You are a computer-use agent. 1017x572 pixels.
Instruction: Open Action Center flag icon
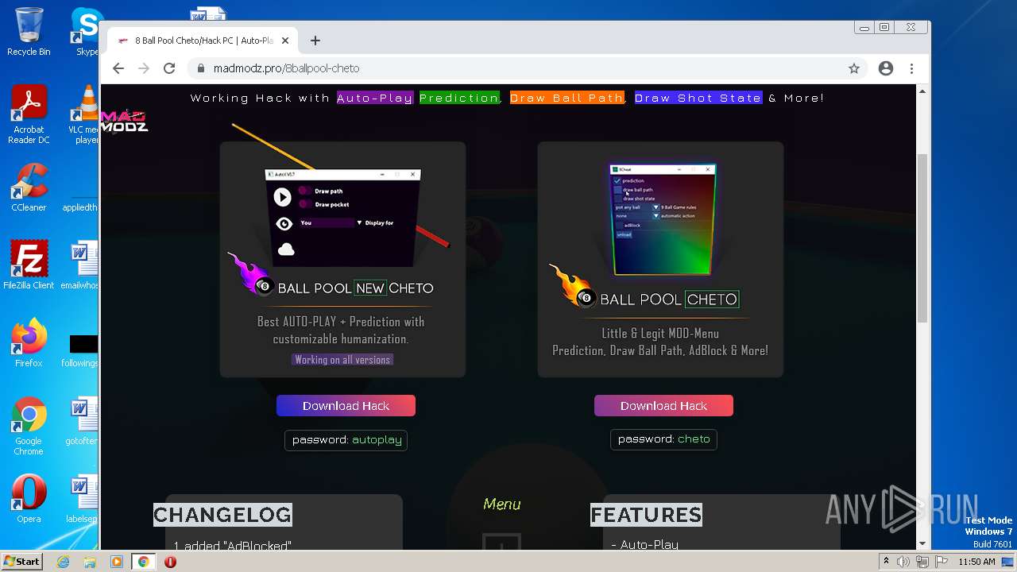click(x=940, y=562)
